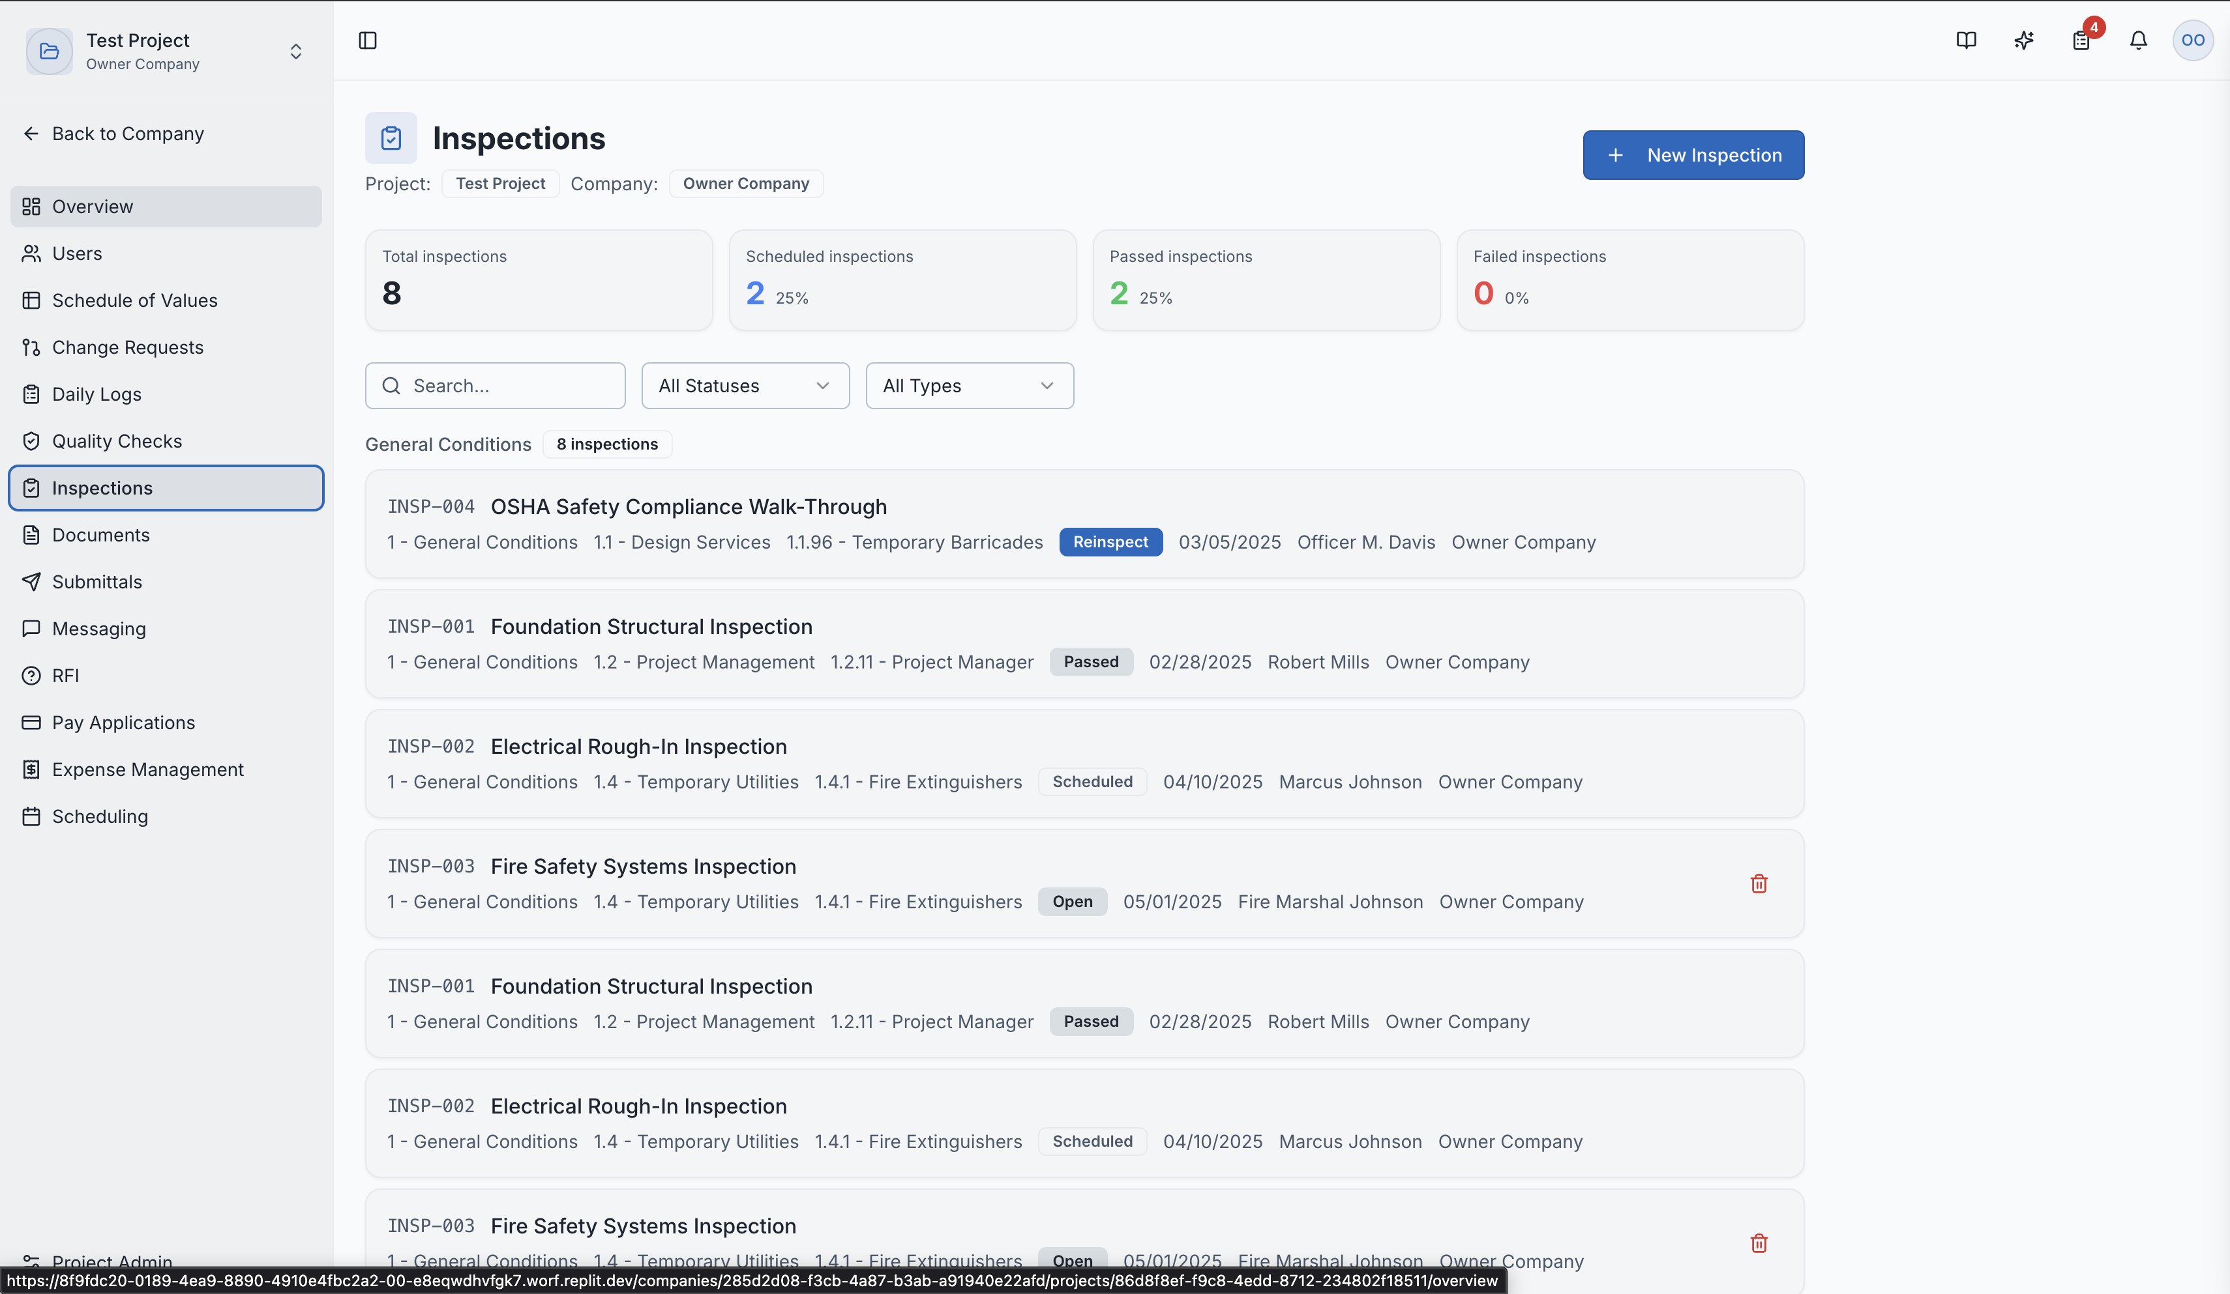The width and height of the screenshot is (2230, 1294).
Task: Open Pay Applications
Action: (x=166, y=722)
